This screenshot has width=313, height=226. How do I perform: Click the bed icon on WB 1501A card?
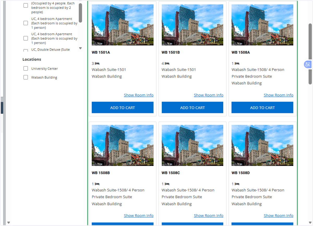[x=97, y=63]
